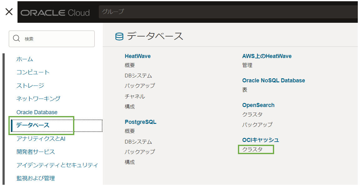Click the Oracle Cloud logo
The image size is (360, 185).
55,13
